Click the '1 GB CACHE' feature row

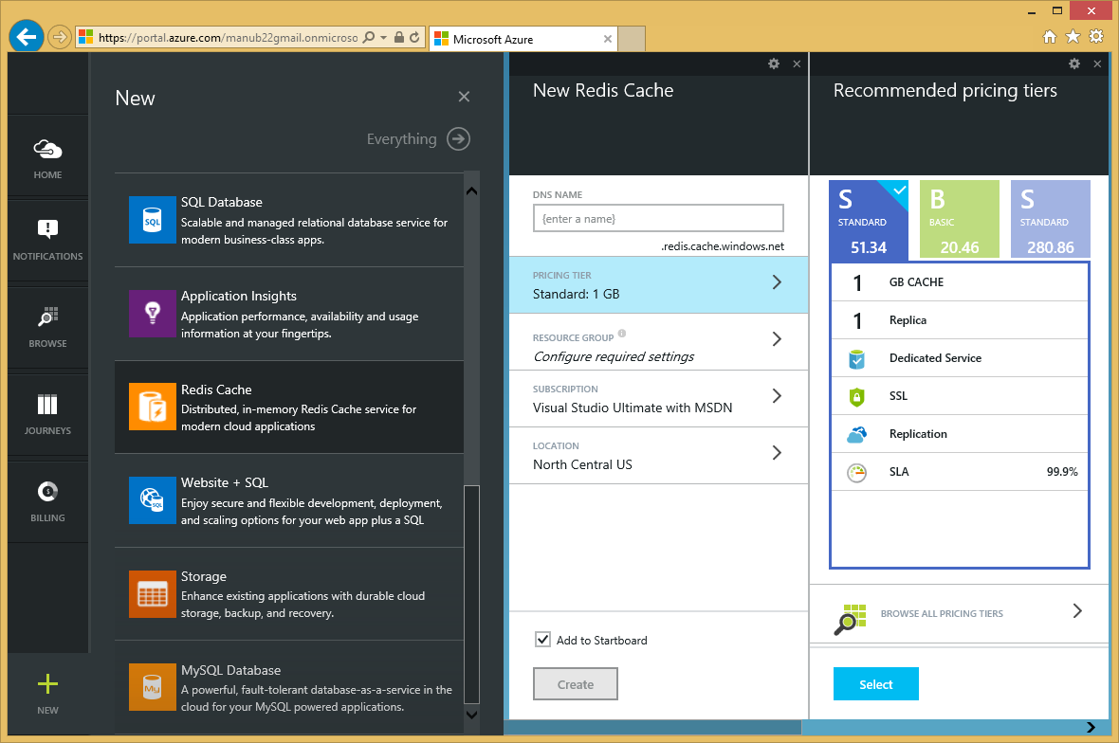tap(960, 282)
